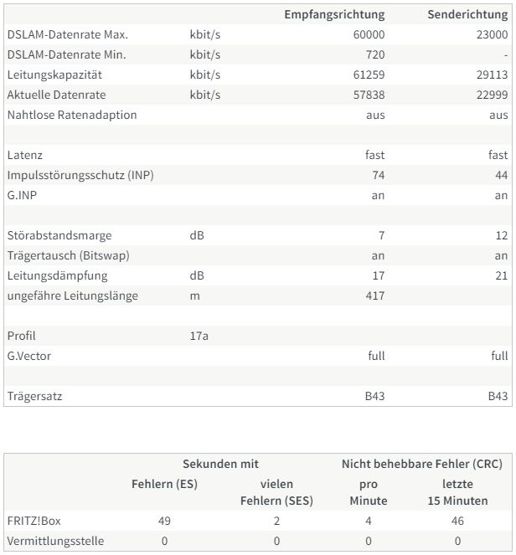
Task: Select the Nahtlose Ratenadaption row label
Action: click(x=72, y=115)
